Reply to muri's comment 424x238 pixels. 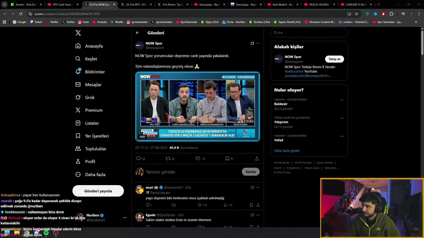pyautogui.click(x=148, y=205)
